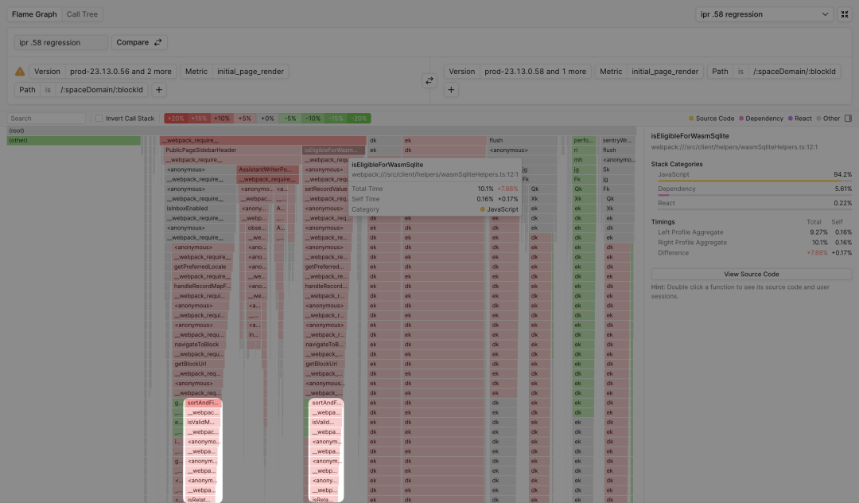
Task: Add a filter with the left plus button
Action: pyautogui.click(x=159, y=90)
